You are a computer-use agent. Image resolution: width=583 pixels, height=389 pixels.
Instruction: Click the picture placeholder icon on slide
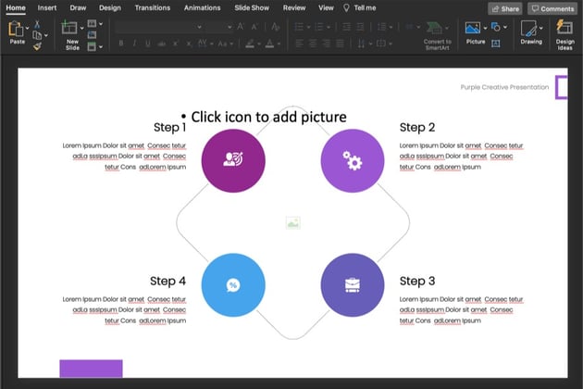coord(292,223)
